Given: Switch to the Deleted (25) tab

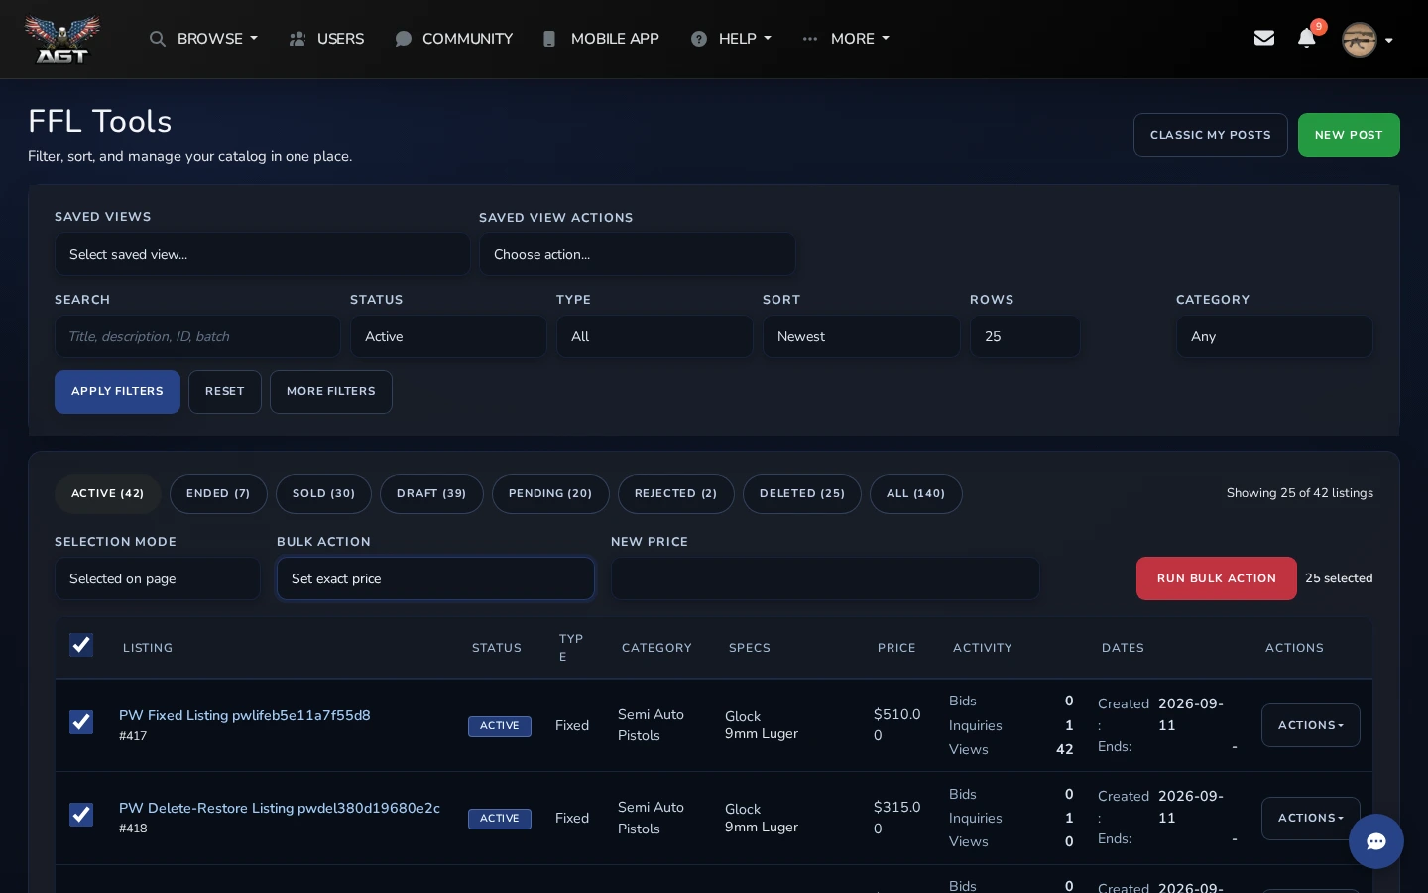Looking at the screenshot, I should 802,493.
